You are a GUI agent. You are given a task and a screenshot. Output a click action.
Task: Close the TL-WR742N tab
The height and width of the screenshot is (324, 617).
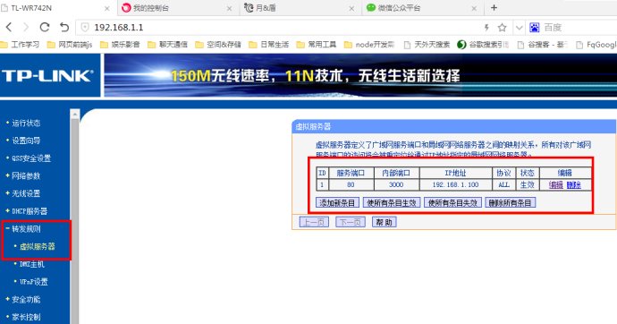tap(107, 8)
